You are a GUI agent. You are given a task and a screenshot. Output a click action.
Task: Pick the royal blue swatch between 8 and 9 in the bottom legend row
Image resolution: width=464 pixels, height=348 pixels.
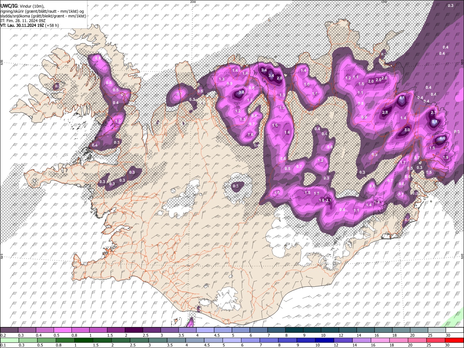tap(287, 340)
